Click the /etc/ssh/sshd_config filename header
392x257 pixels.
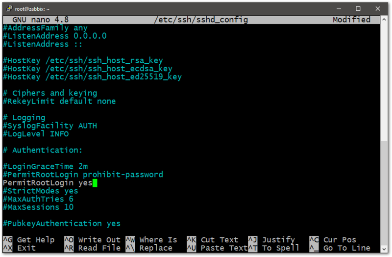point(200,20)
